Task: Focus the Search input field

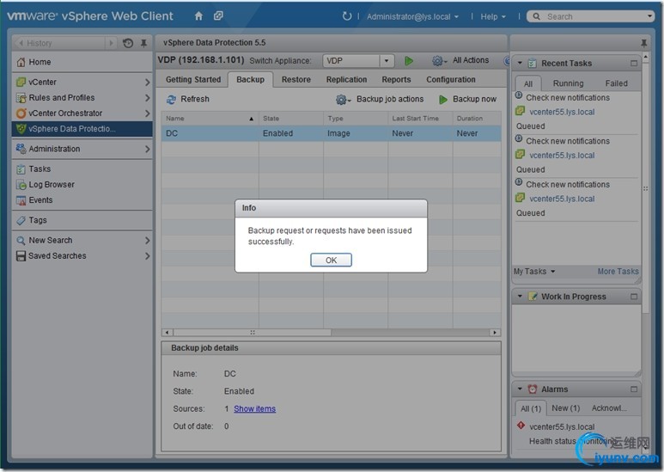Action: click(596, 16)
